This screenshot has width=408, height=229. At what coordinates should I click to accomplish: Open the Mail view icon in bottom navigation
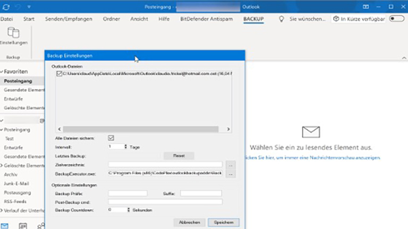[4, 225]
